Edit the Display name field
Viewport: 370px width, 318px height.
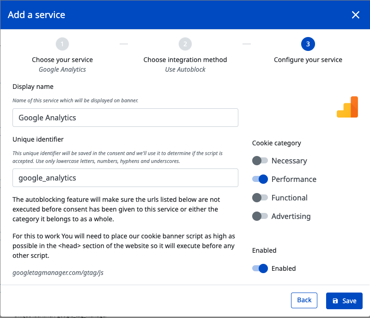click(x=125, y=118)
